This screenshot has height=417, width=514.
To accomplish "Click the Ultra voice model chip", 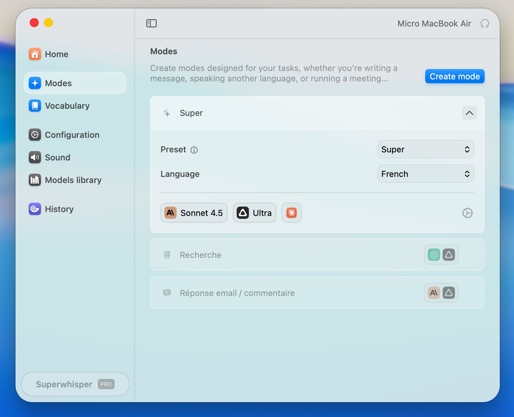I will click(x=254, y=213).
